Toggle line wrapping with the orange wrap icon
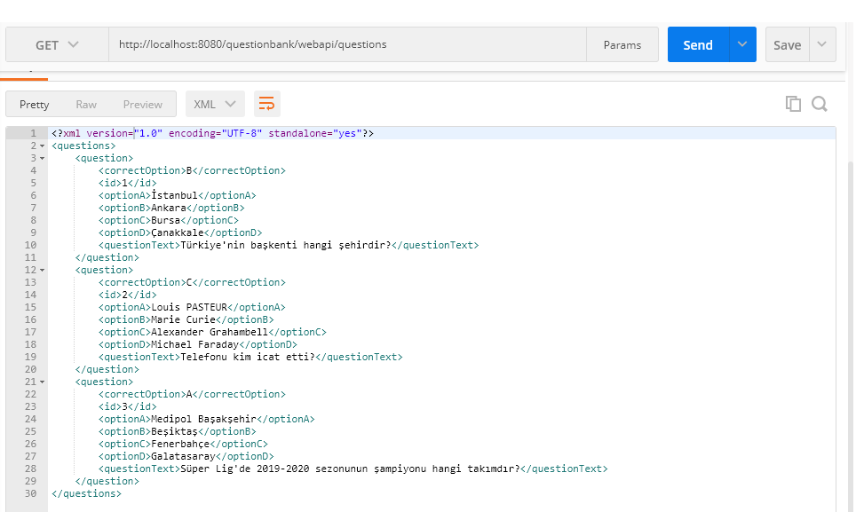Screen dimensions: 856x512 [x=266, y=103]
